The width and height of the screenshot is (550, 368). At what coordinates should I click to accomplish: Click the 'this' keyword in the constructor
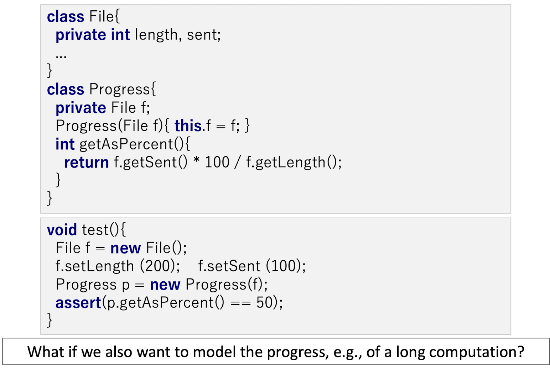pyautogui.click(x=188, y=126)
